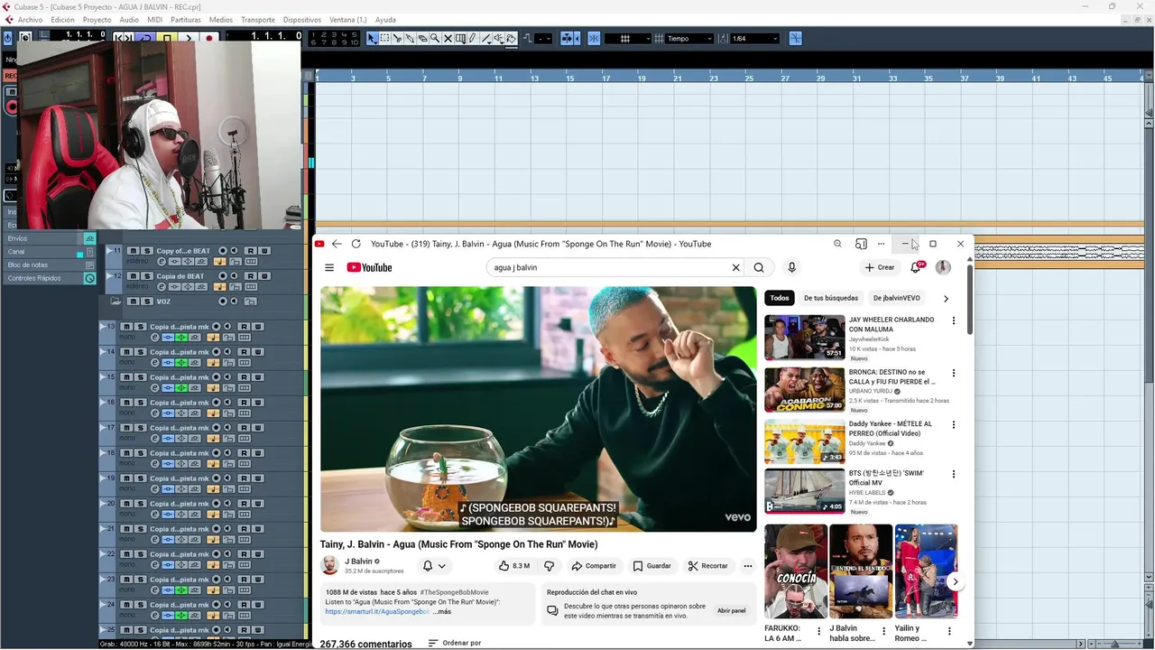The height and width of the screenshot is (650, 1155).
Task: Click the browser reload icon in YouTube window
Action: point(356,244)
